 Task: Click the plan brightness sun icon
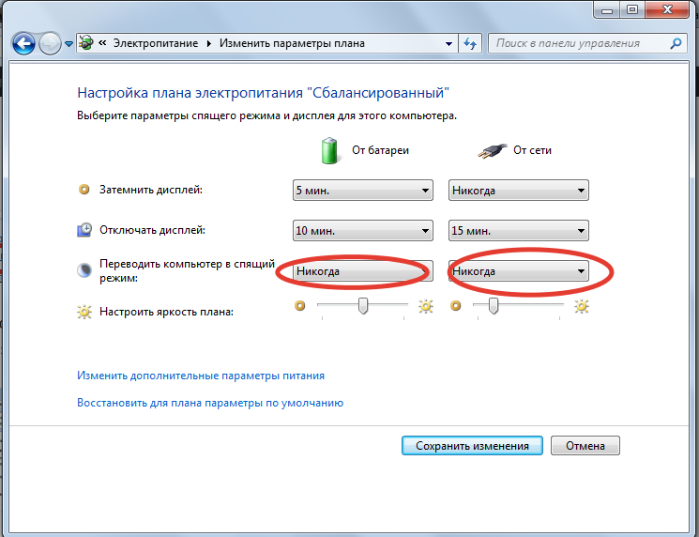(84, 312)
